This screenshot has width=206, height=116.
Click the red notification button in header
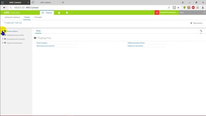157,13
